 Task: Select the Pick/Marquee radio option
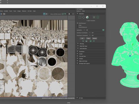[77, 23]
